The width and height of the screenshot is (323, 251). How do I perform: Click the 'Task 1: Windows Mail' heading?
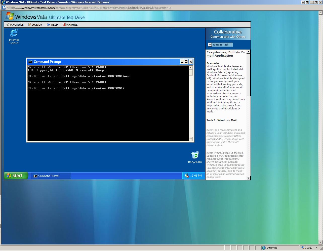click(x=221, y=120)
